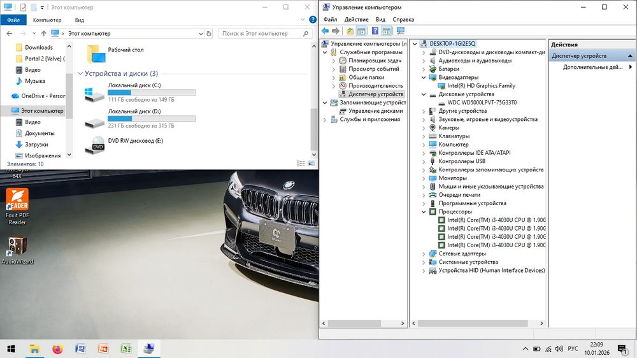The width and height of the screenshot is (637, 358).
Task: Refresh the Этот компьютер view
Action: coord(209,34)
